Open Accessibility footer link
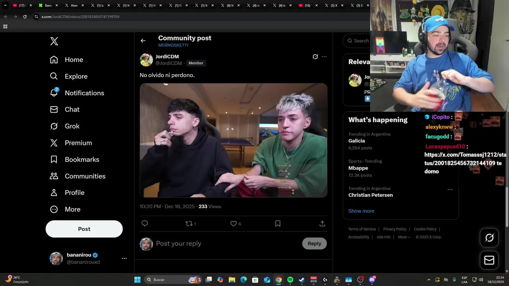 (359, 237)
